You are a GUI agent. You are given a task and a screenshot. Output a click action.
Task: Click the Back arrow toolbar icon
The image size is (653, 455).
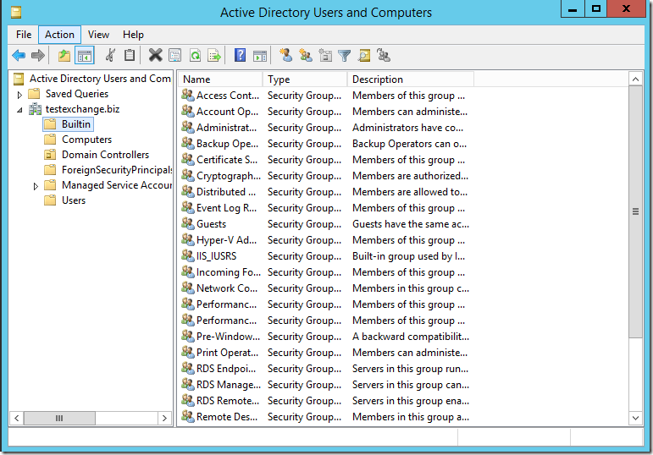coord(19,55)
